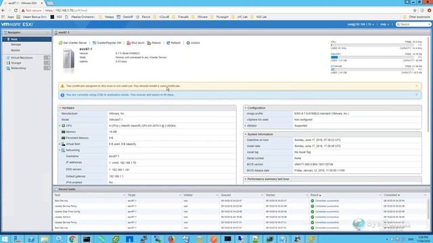Click the Recent tasks panel header
Viewport: 433px width, 243px height.
240,189
